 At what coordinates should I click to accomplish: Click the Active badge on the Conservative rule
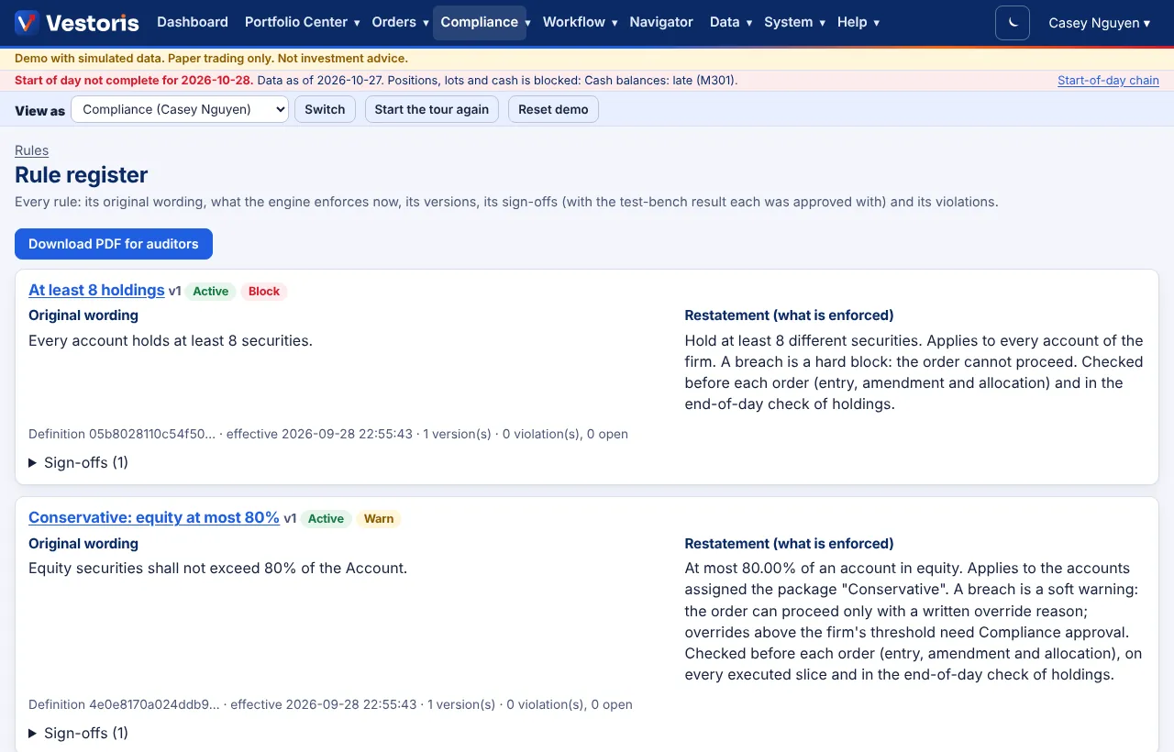point(326,519)
